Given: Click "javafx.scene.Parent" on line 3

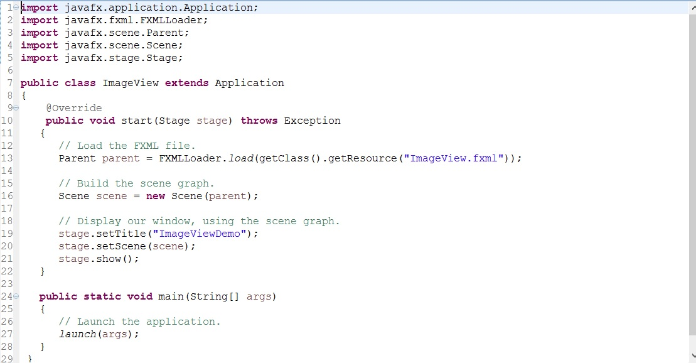Looking at the screenshot, I should [x=124, y=33].
